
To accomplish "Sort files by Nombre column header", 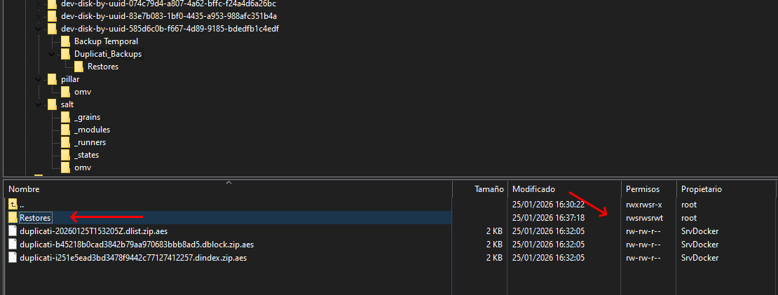I will 24,189.
